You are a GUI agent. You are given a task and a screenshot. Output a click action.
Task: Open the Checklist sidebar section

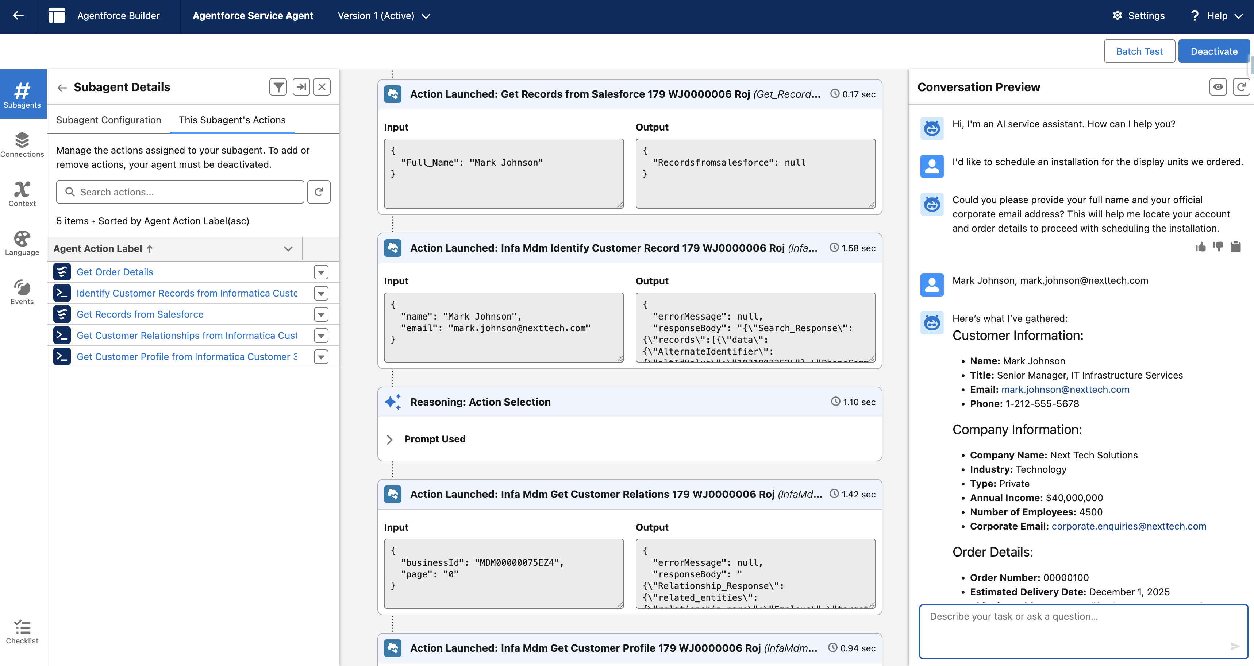click(x=22, y=631)
